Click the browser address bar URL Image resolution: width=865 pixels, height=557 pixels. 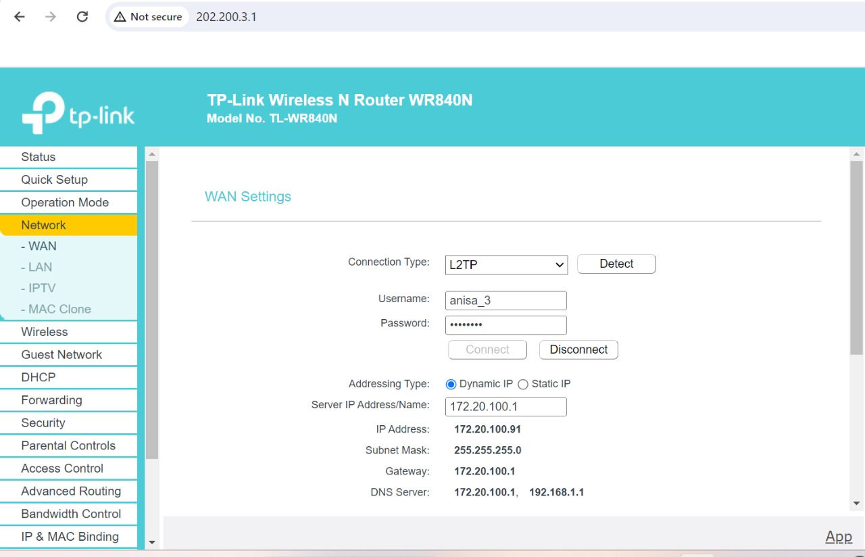226,17
